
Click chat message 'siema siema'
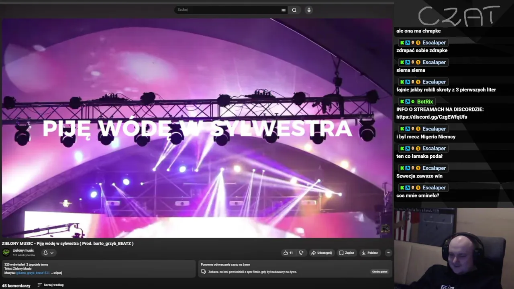pyautogui.click(x=411, y=70)
